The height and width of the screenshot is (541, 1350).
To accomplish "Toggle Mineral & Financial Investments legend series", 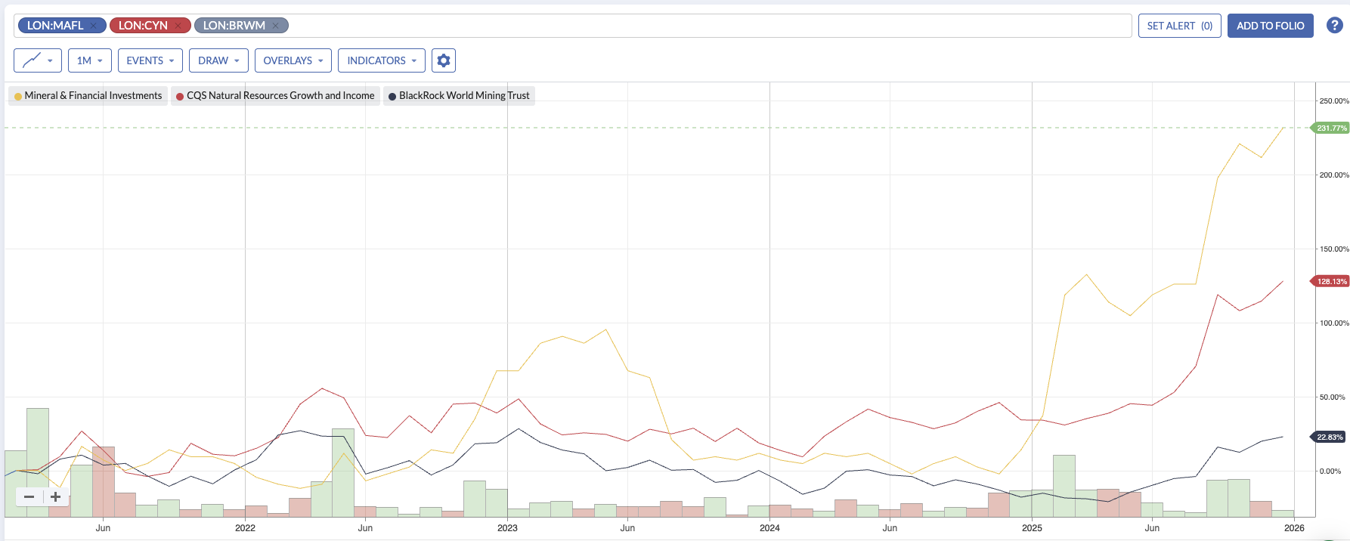I will click(x=88, y=96).
